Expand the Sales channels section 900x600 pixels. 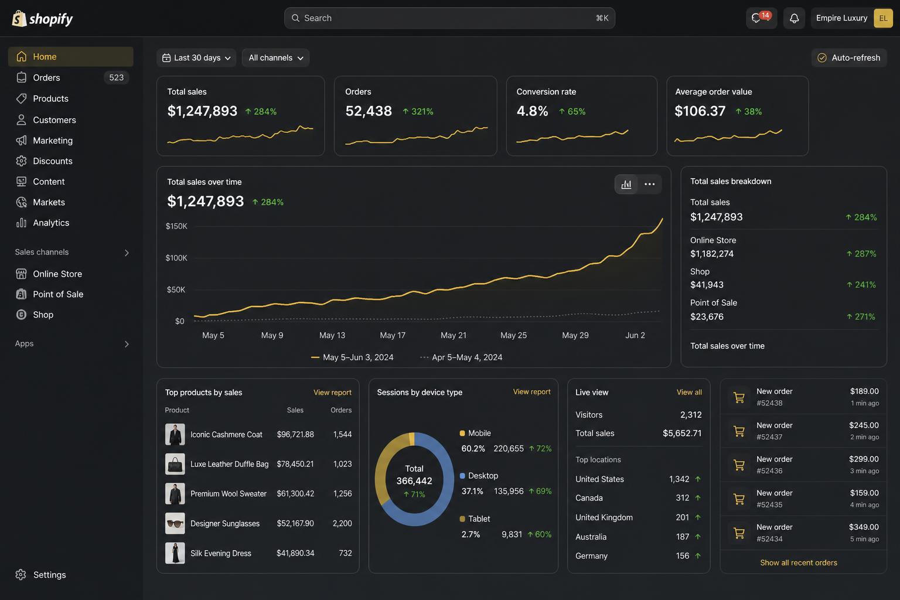pos(127,253)
